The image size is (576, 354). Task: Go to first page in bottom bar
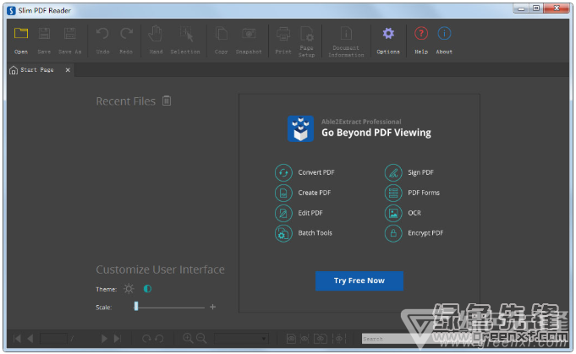tap(17, 338)
